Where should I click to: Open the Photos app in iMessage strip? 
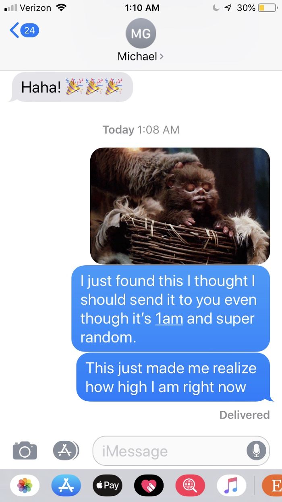(x=25, y=485)
